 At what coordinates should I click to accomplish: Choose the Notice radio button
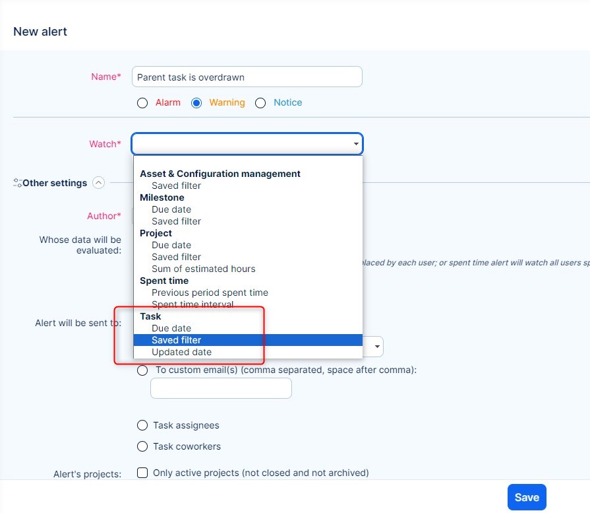coord(260,103)
